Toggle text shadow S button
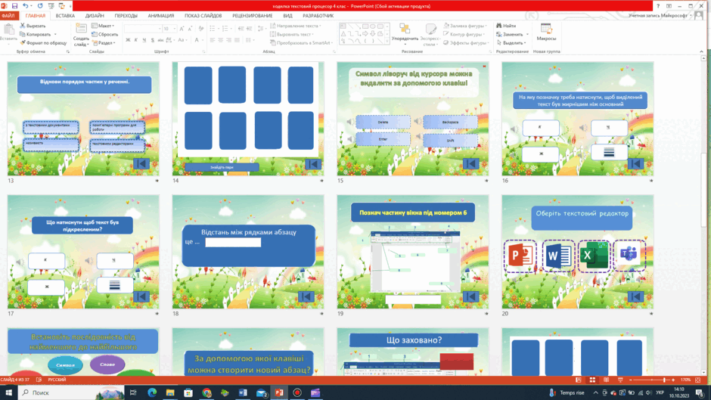The image size is (711, 400). point(152,40)
